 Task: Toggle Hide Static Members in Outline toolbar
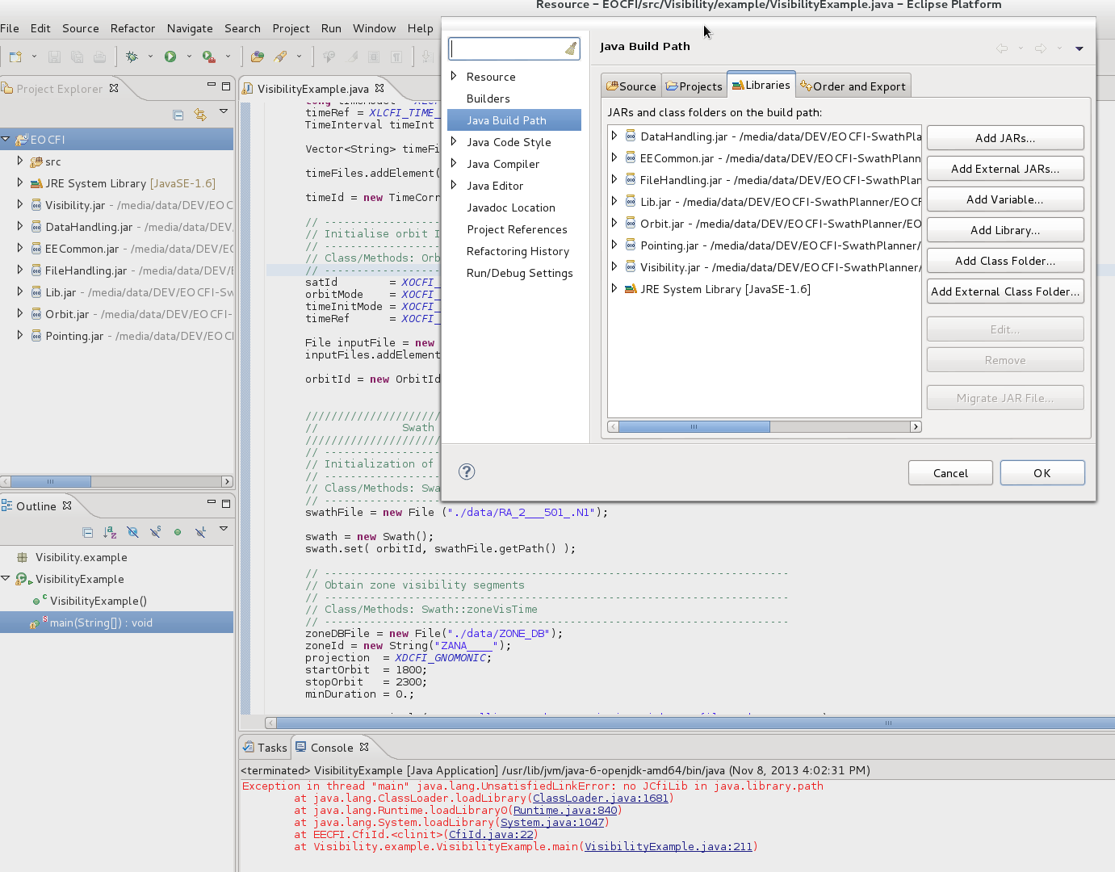point(156,532)
